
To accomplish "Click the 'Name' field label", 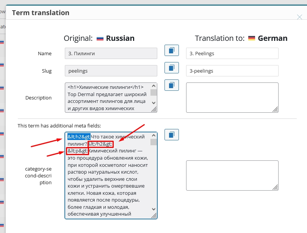I will tap(45, 53).
